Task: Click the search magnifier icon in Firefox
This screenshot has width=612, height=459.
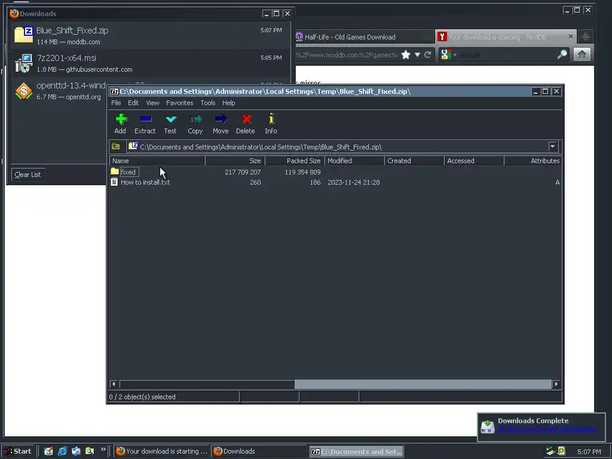Action: [x=562, y=54]
